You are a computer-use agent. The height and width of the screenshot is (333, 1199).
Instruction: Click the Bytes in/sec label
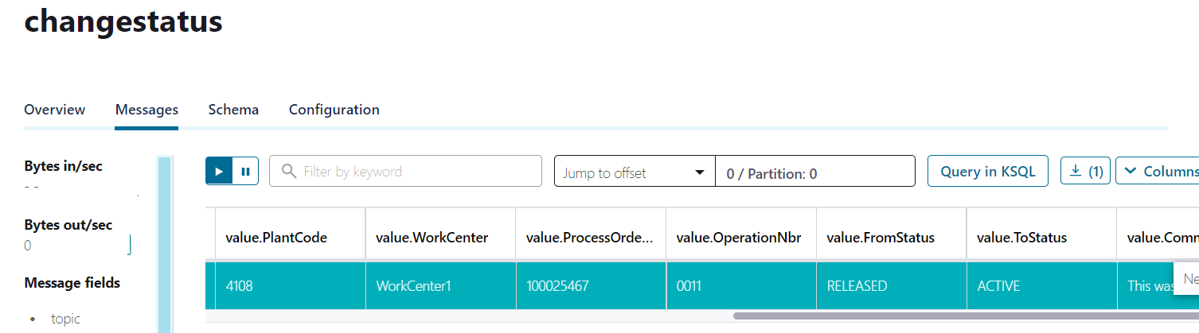(x=64, y=166)
